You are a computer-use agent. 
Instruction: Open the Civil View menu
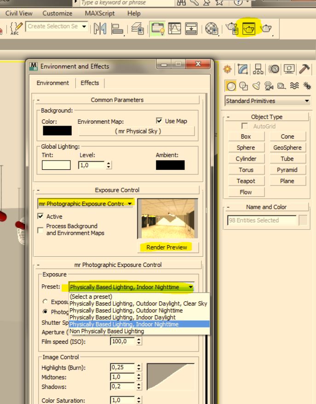[19, 13]
